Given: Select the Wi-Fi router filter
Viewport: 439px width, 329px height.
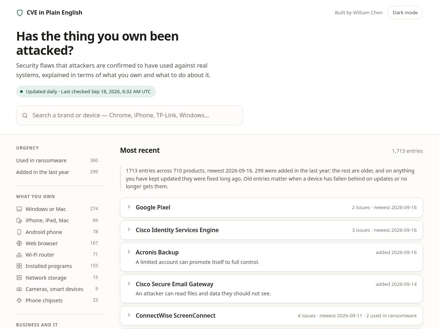Looking at the screenshot, I should click(x=57, y=255).
